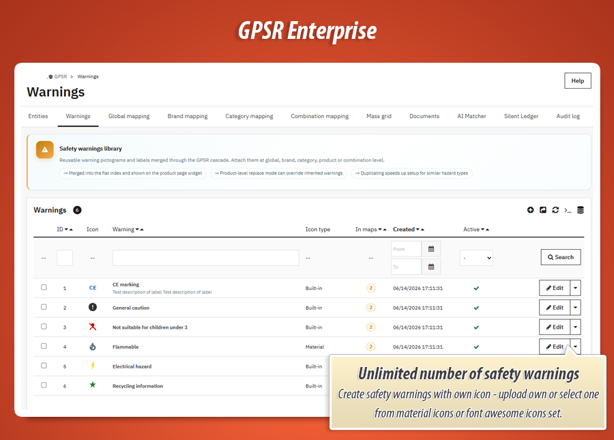Edit the Flammable warning
The width and height of the screenshot is (614, 440).
coord(555,347)
